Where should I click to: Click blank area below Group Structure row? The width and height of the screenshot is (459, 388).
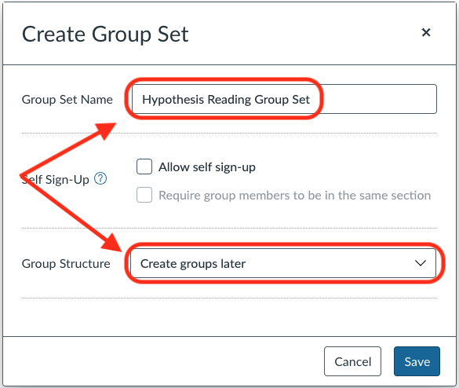coord(229,317)
